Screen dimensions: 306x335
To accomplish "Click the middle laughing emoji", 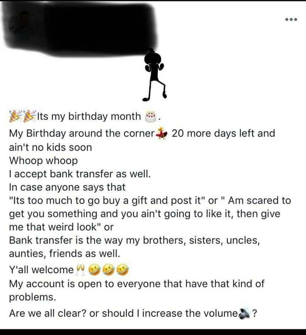I will [108, 270].
